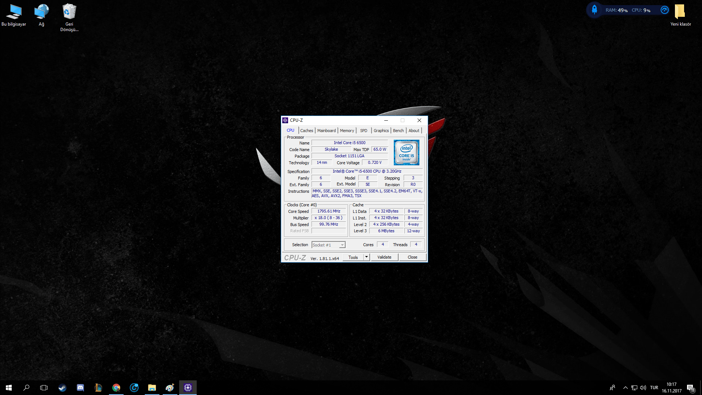Open the Bench tab

pos(398,131)
